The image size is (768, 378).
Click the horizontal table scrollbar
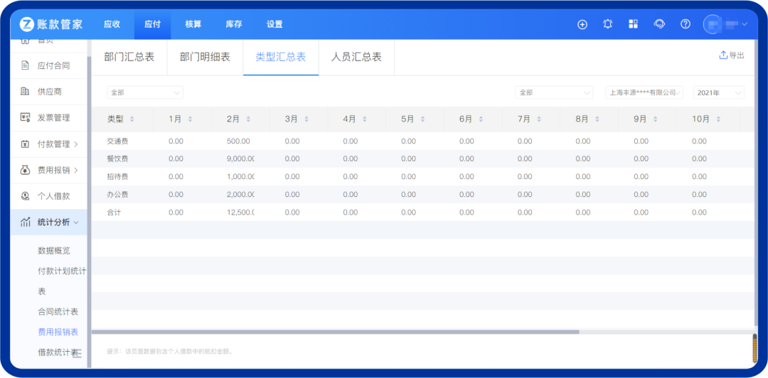[x=334, y=332]
